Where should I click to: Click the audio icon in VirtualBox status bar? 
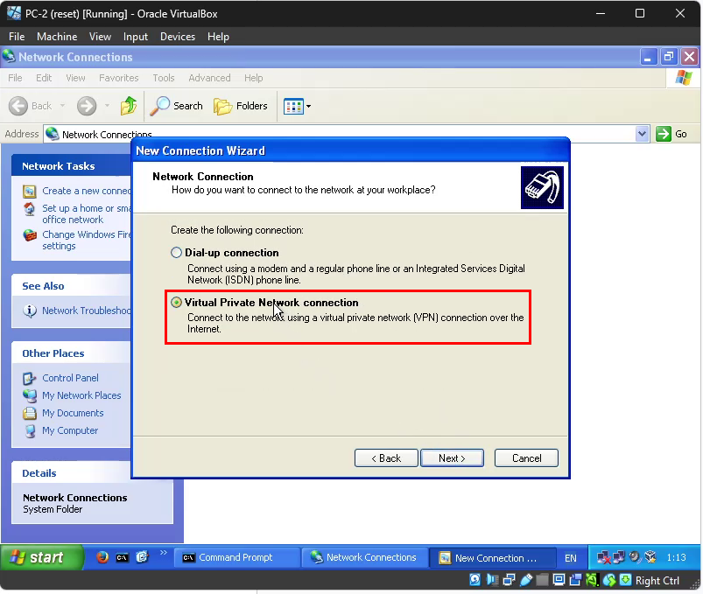pyautogui.click(x=492, y=580)
